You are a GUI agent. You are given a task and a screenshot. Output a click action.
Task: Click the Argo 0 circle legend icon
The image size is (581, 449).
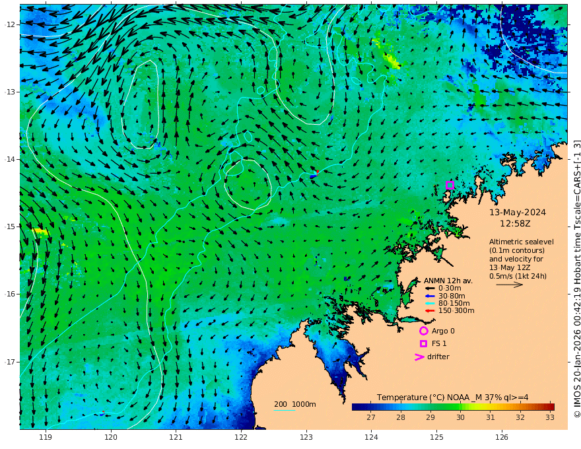pos(423,331)
